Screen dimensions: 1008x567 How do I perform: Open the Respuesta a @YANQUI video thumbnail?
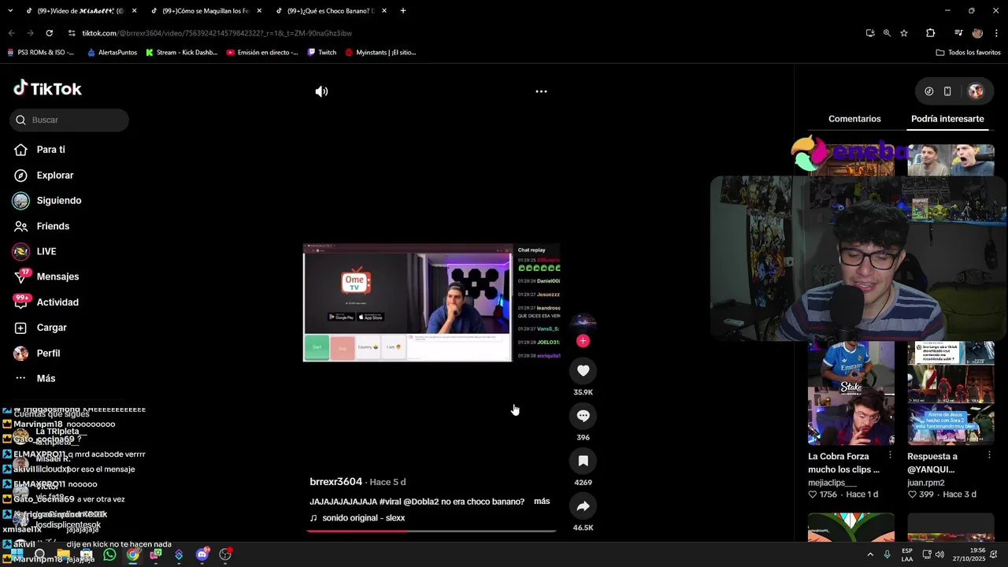coord(951,393)
